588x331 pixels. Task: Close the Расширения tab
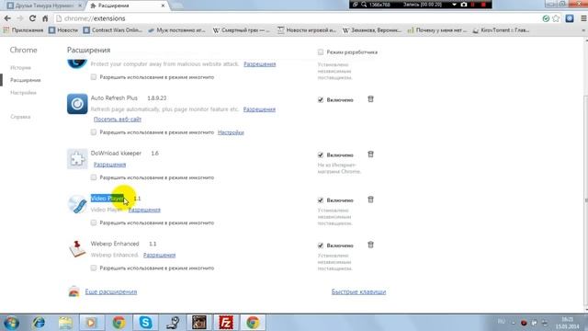pos(163,6)
